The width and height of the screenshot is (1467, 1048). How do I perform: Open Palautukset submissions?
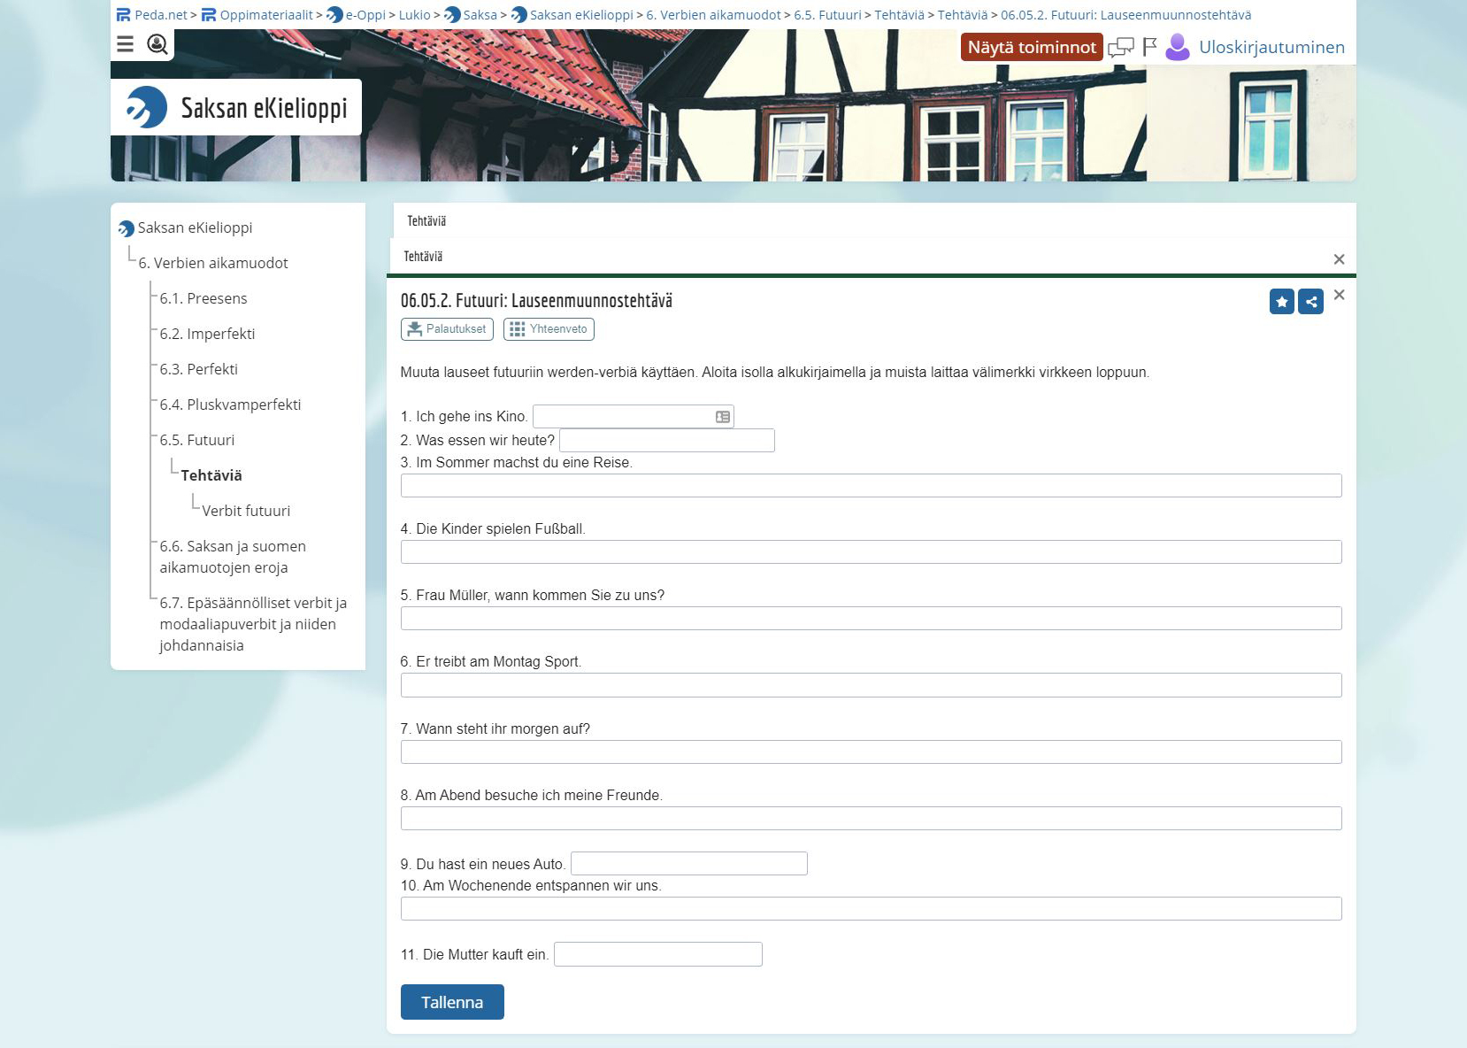447,329
